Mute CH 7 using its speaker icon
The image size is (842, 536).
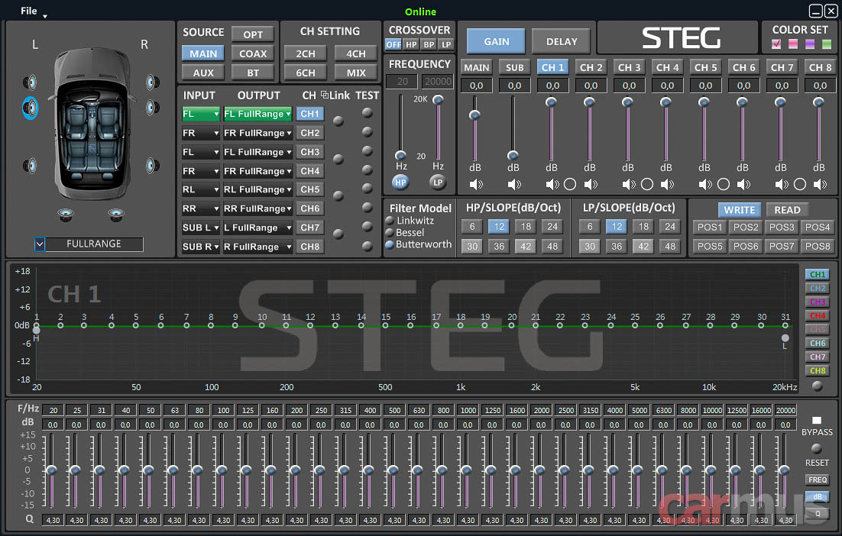coord(782,185)
